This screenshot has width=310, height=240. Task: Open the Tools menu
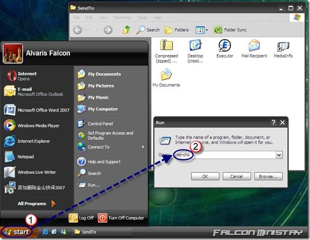coord(142,18)
